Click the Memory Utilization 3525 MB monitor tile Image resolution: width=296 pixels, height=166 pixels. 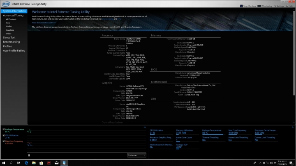pos(187,132)
